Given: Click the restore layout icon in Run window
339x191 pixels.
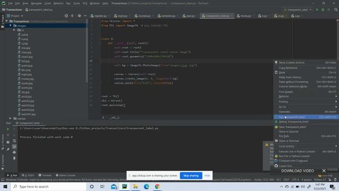Looking at the screenshot, I should pyautogui.click(x=8, y=142).
